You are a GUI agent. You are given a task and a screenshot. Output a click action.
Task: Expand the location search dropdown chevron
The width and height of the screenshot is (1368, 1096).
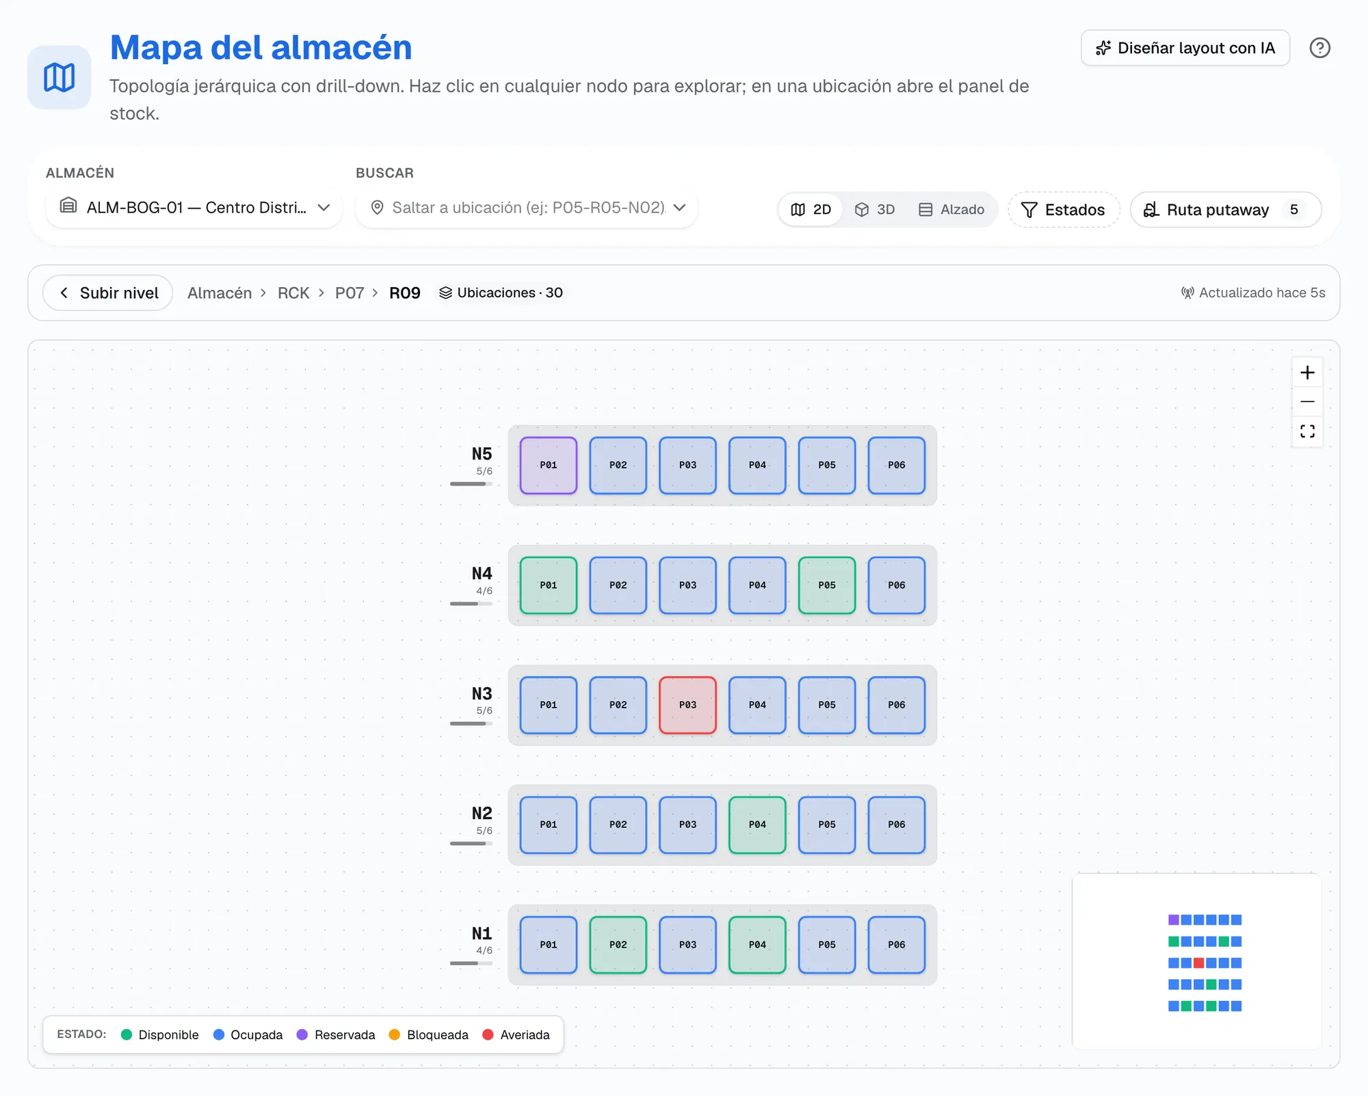tap(679, 208)
